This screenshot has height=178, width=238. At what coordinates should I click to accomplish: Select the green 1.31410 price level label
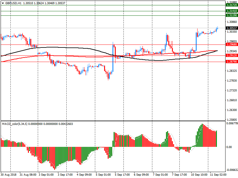pyautogui.click(x=231, y=11)
